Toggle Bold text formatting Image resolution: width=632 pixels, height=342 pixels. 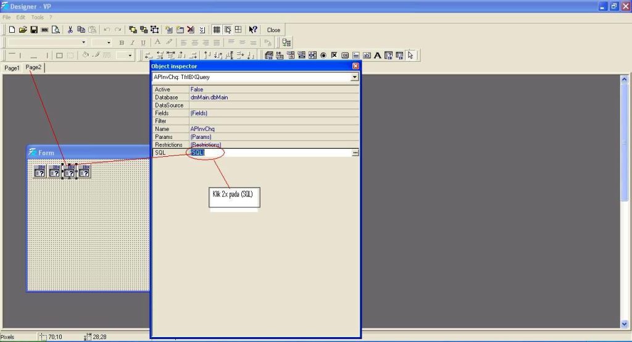tap(122, 43)
